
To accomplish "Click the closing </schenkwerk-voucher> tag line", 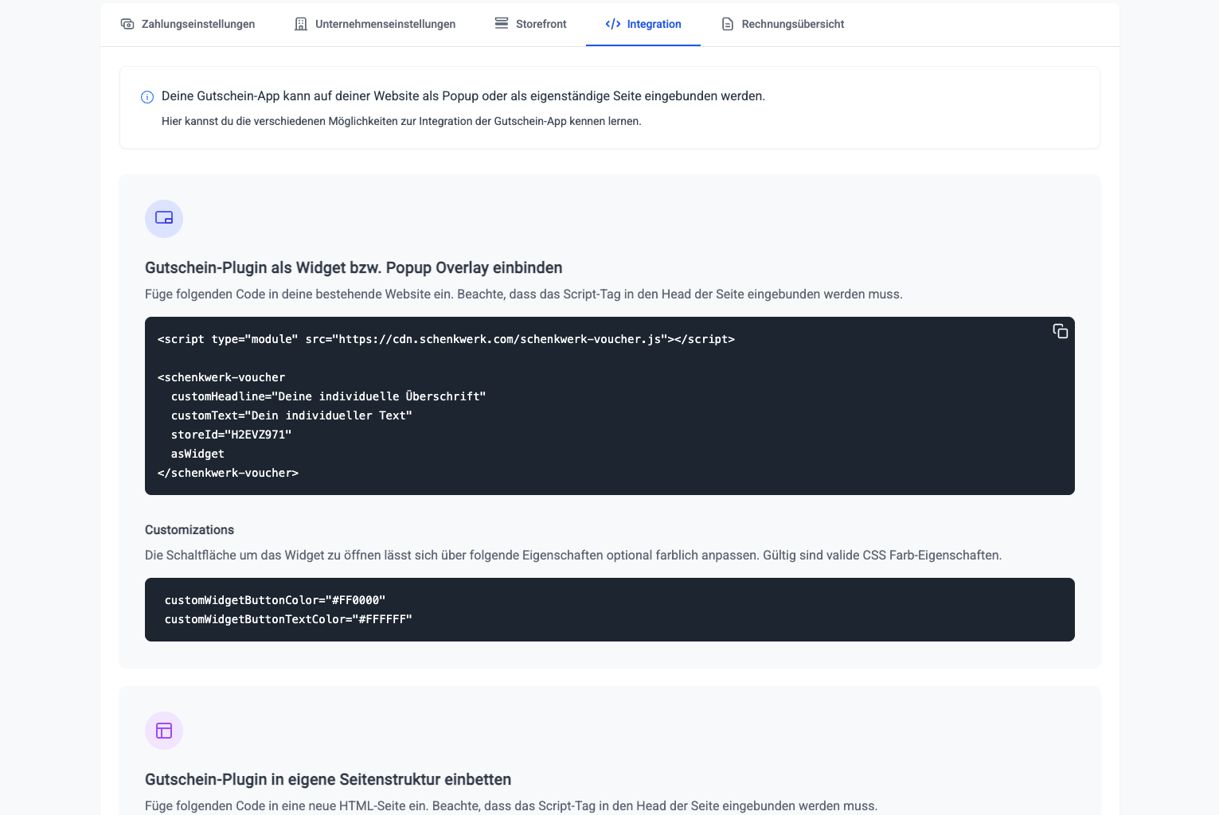I will [x=228, y=473].
